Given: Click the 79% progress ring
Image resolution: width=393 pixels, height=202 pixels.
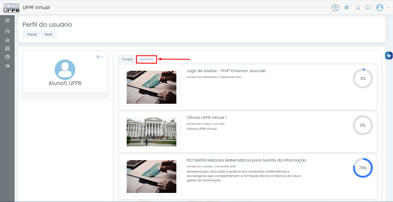Looking at the screenshot, I should click(x=363, y=168).
